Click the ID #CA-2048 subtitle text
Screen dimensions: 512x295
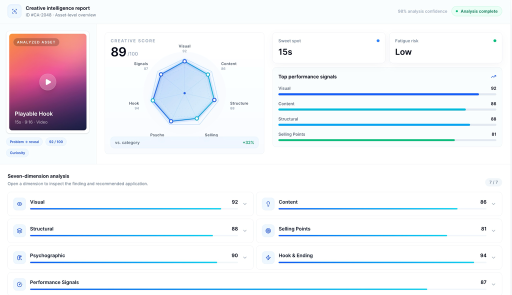pyautogui.click(x=60, y=15)
